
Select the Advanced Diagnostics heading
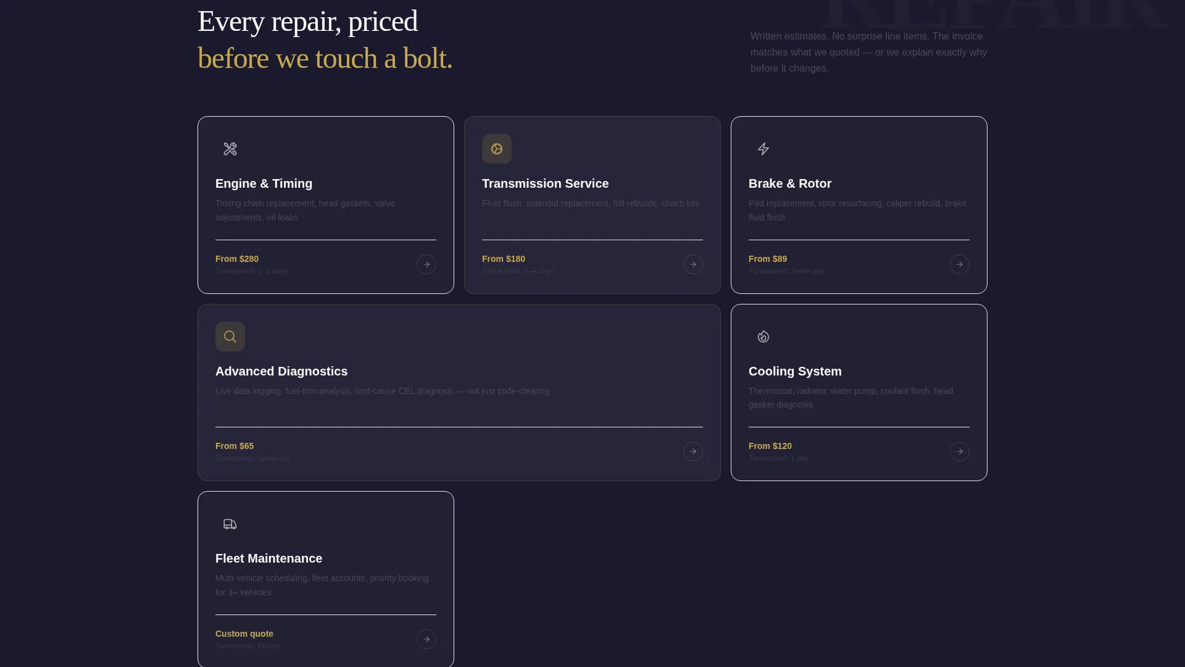click(281, 371)
